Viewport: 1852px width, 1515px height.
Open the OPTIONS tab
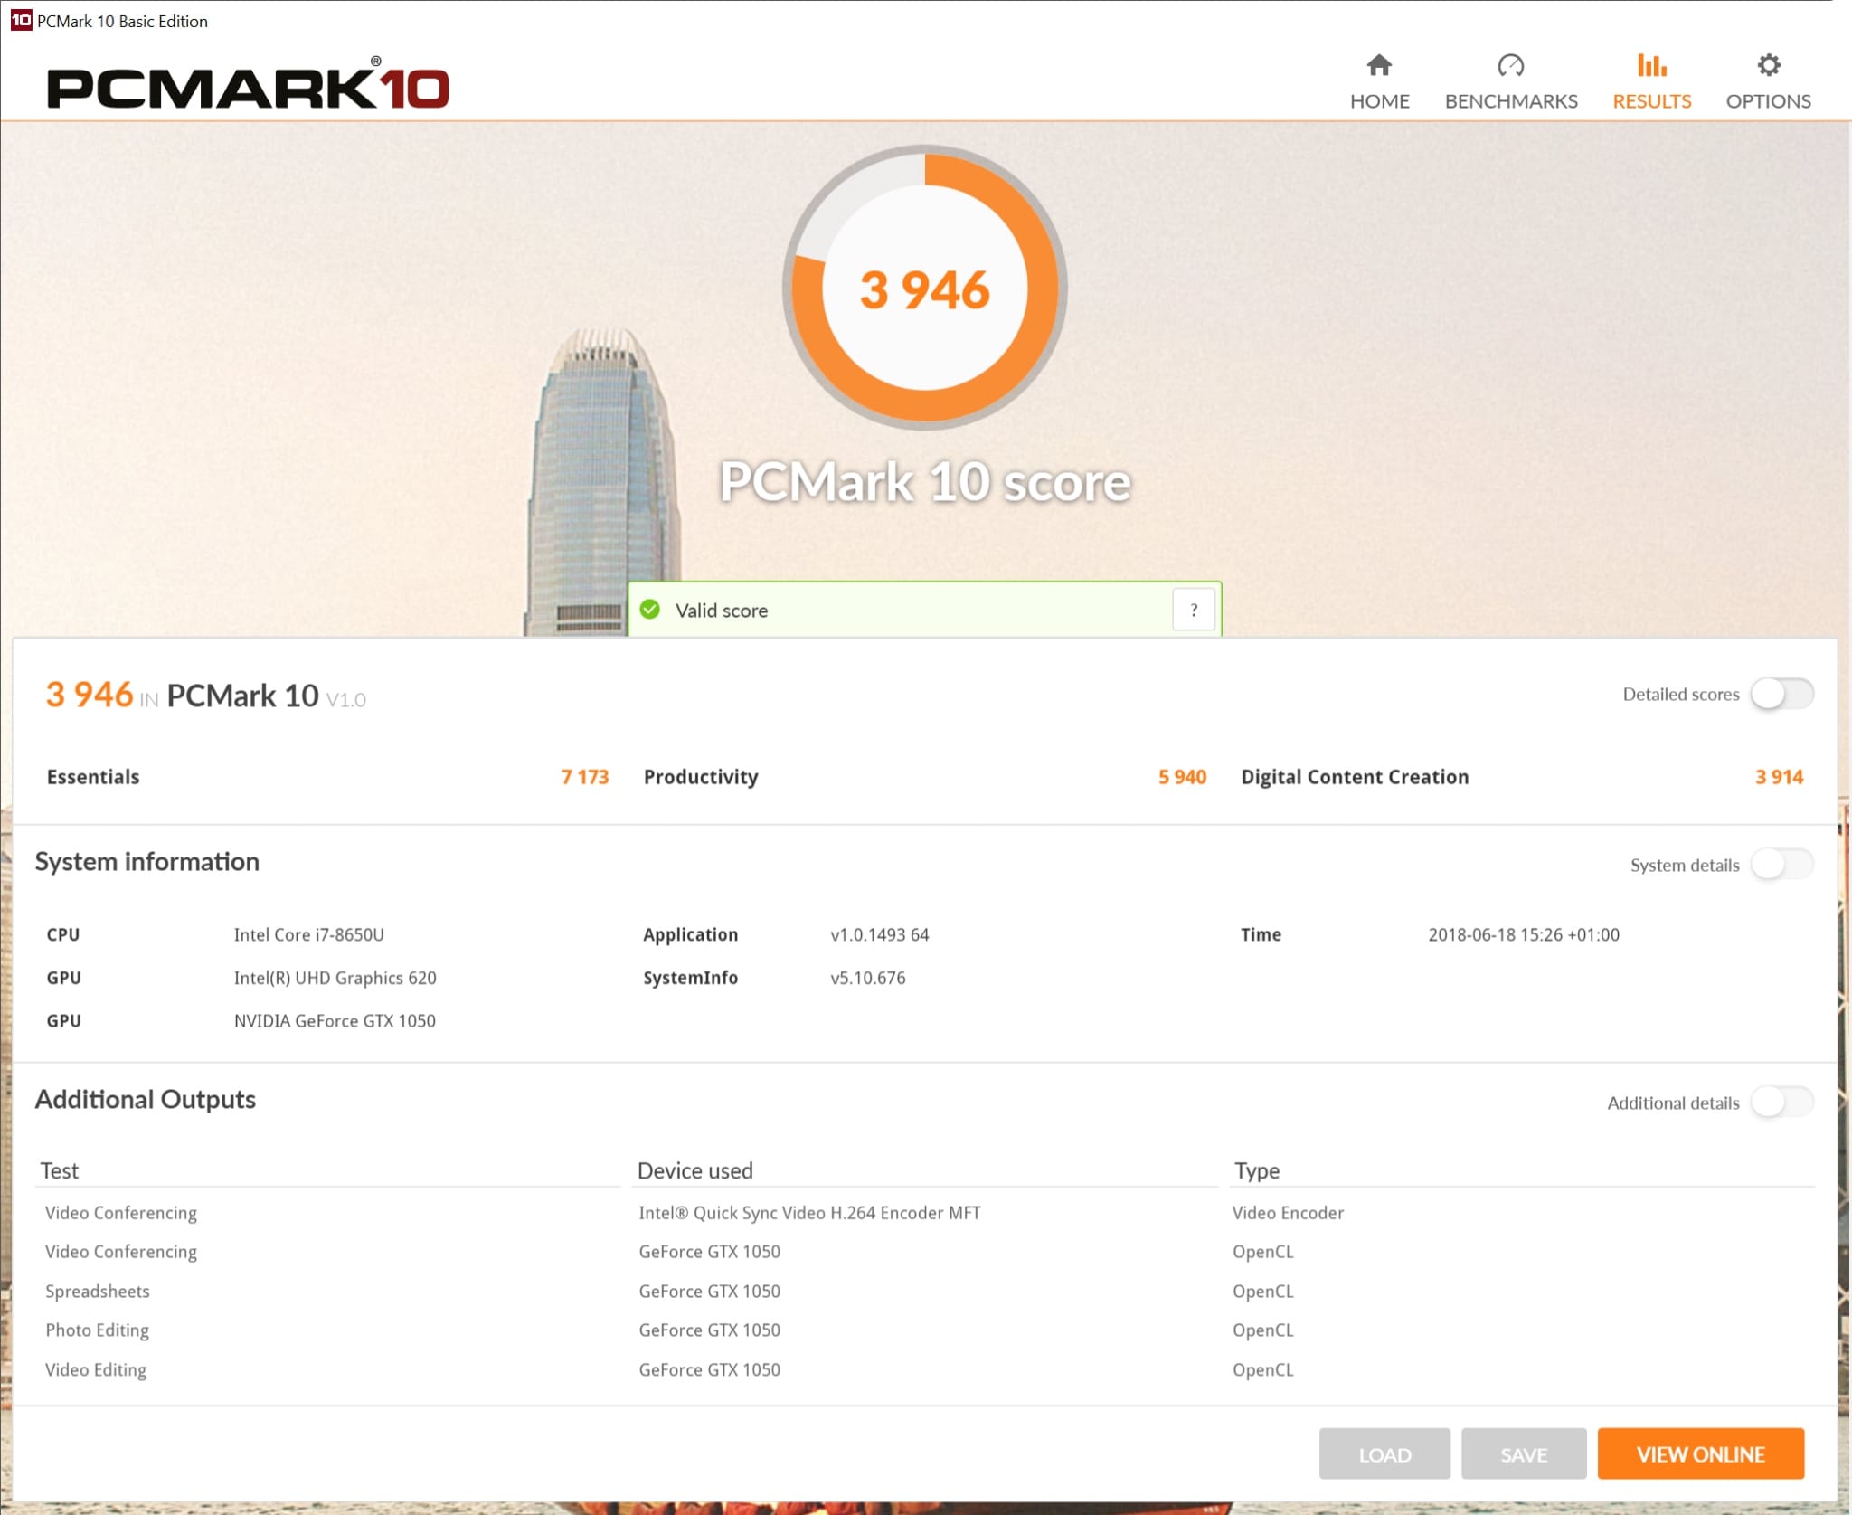[x=1768, y=82]
